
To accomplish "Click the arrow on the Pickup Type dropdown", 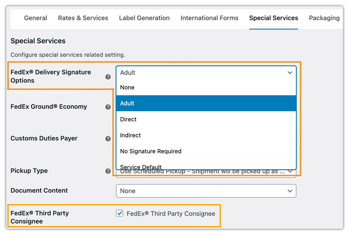I will [290, 171].
